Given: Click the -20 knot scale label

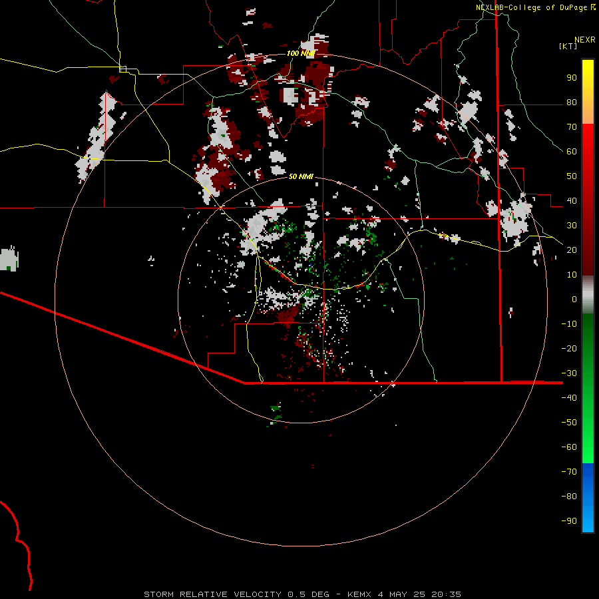Looking at the screenshot, I should [x=569, y=348].
